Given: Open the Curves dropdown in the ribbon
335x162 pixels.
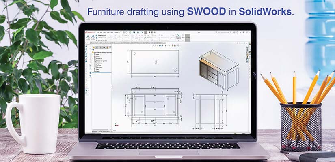Looking at the screenshot, I should coord(183,37).
